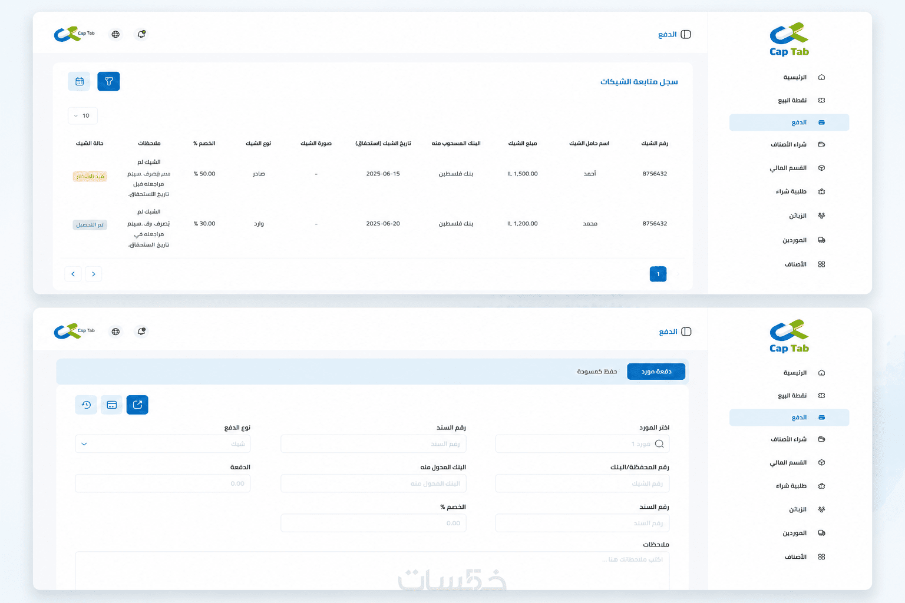Click the ملاحظات notes text area
The height and width of the screenshot is (603, 905).
pyautogui.click(x=372, y=570)
